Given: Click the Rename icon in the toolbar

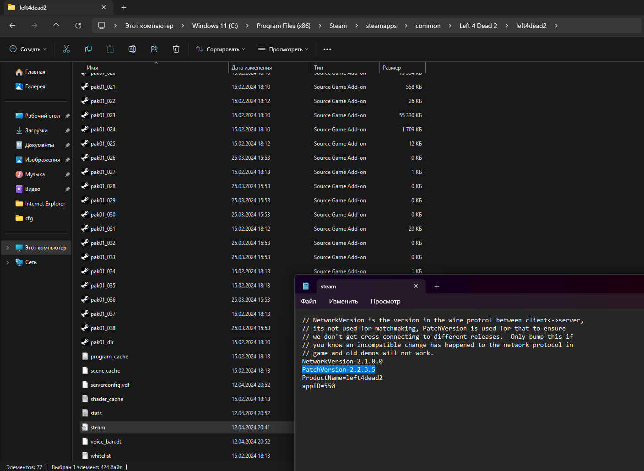Looking at the screenshot, I should (x=132, y=49).
